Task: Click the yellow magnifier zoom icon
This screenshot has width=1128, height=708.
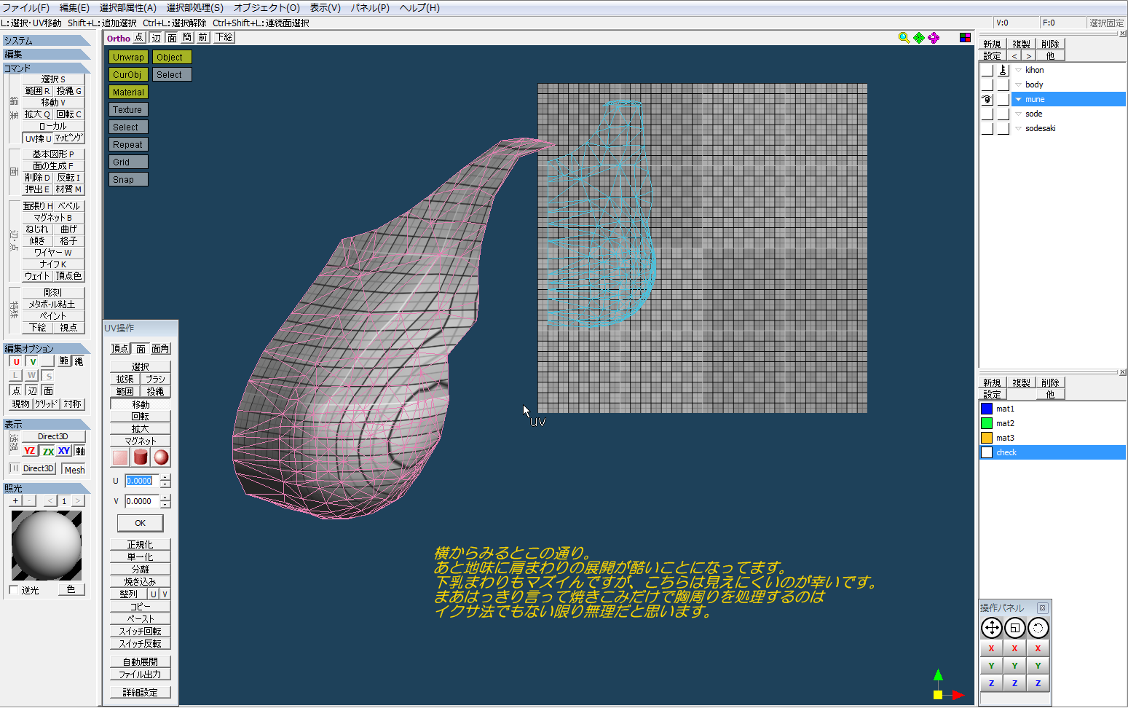Action: (x=904, y=38)
